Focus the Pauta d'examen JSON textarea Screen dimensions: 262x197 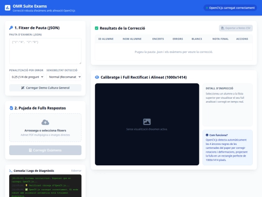tap(45, 51)
